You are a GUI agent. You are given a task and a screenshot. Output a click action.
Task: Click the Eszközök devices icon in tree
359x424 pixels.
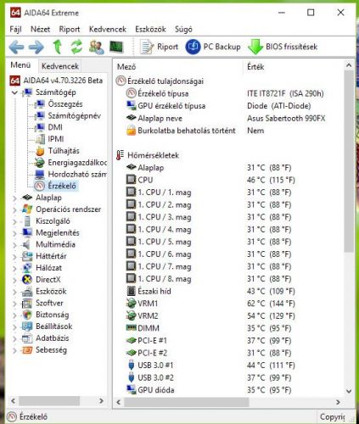pos(27,292)
